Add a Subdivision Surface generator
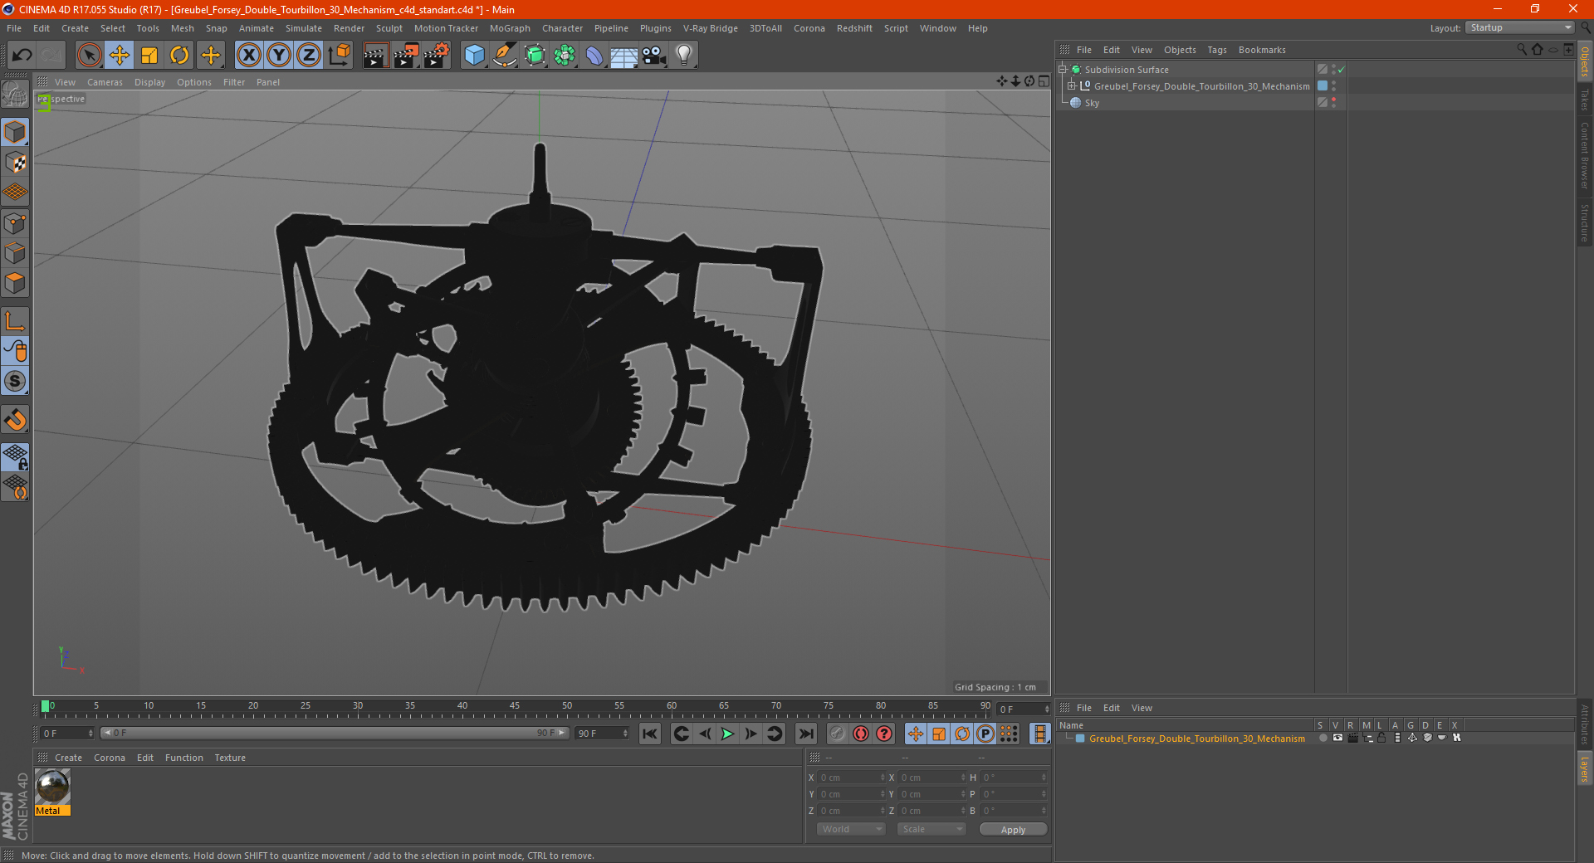The image size is (1594, 863). coord(535,56)
